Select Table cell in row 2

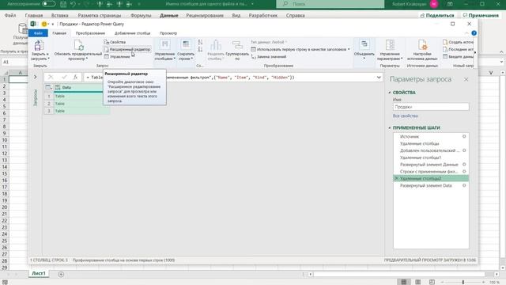coord(81,104)
